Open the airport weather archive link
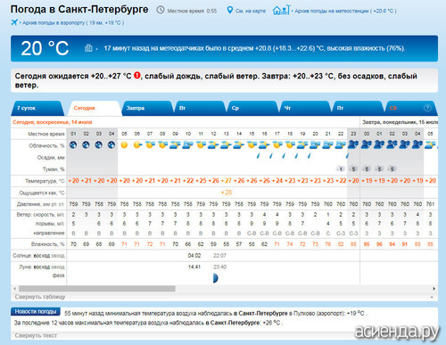This screenshot has width=446, height=345. pos(73,22)
